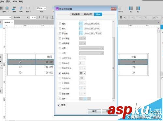Check the 粗体 bold checkbox
Viewport: 163px width, 121px height.
pos(60,24)
